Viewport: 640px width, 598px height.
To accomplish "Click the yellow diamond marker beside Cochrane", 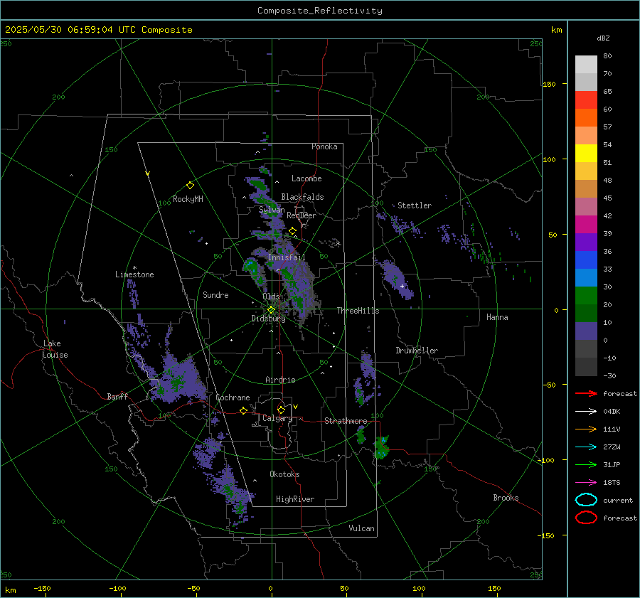I will pos(243,411).
